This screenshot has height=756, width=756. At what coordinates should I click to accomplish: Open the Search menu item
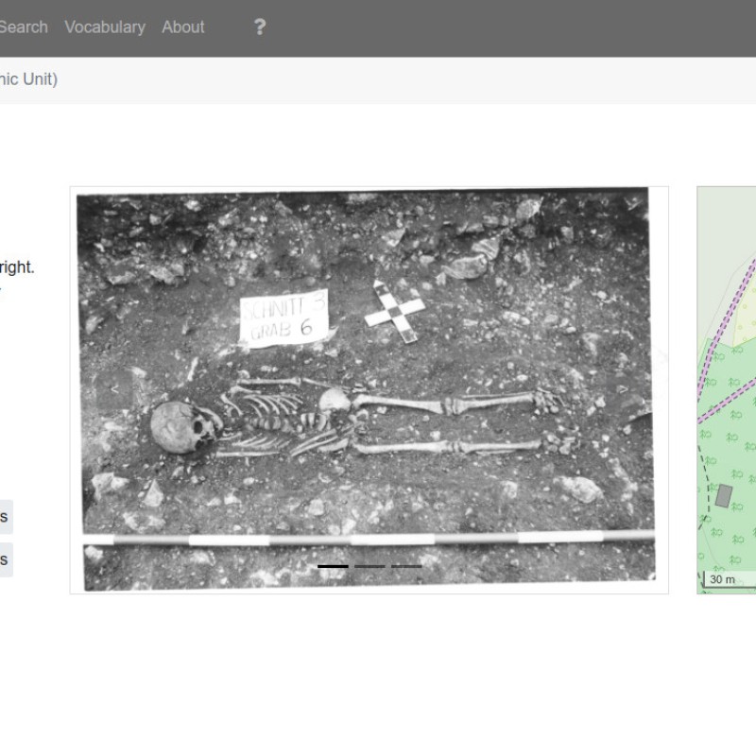point(24,26)
